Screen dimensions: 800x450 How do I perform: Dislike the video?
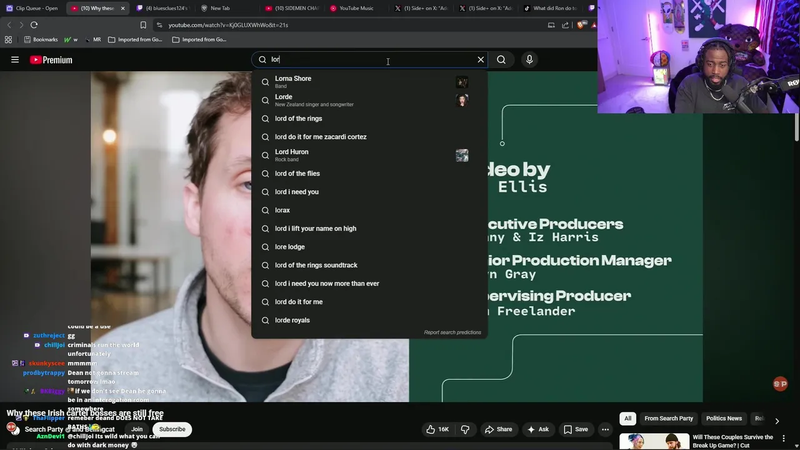tap(464, 429)
